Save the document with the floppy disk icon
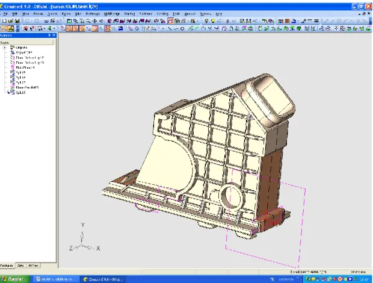The image size is (373, 283). point(17,21)
